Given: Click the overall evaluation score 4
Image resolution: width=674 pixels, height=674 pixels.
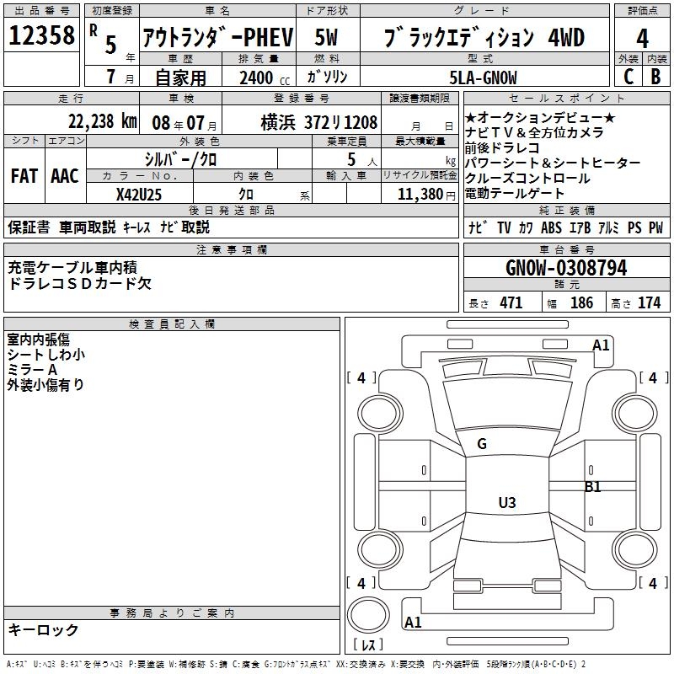Looking at the screenshot, I should (x=643, y=38).
